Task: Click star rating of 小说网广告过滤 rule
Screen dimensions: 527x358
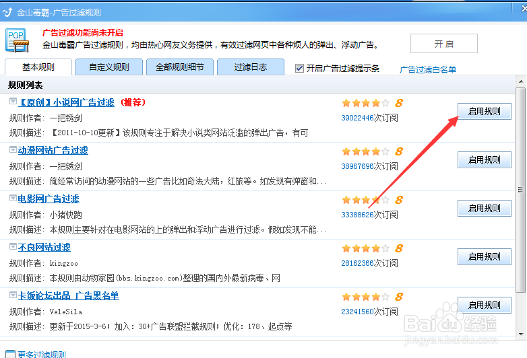Action: 366,103
